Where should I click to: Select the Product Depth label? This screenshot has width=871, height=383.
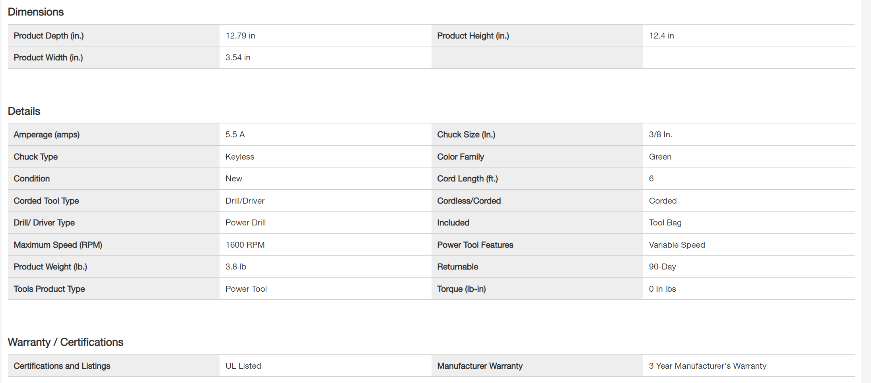click(49, 36)
